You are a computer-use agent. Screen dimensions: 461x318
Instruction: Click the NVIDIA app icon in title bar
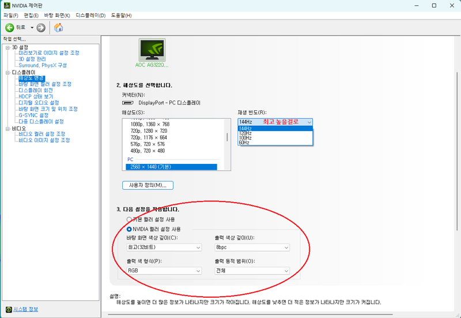coord(7,6)
